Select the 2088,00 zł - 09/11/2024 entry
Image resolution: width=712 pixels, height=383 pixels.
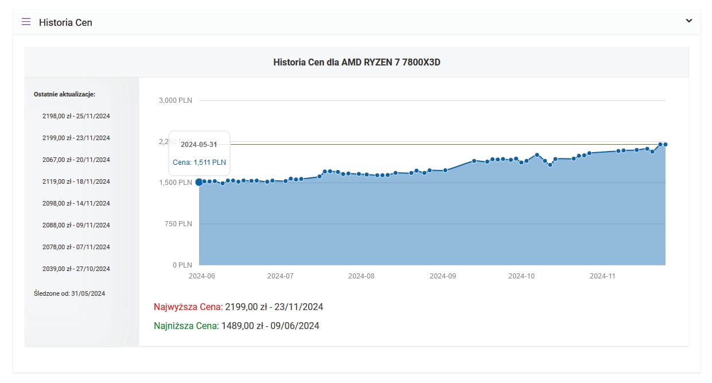tap(76, 225)
